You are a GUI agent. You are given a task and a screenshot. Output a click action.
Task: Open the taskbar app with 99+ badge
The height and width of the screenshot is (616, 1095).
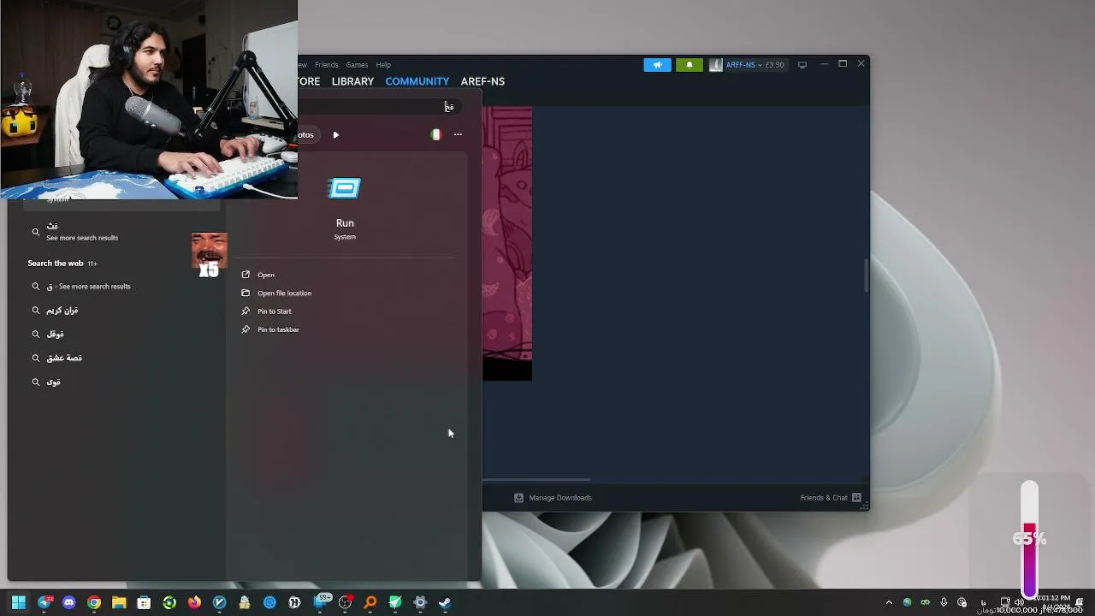(322, 602)
